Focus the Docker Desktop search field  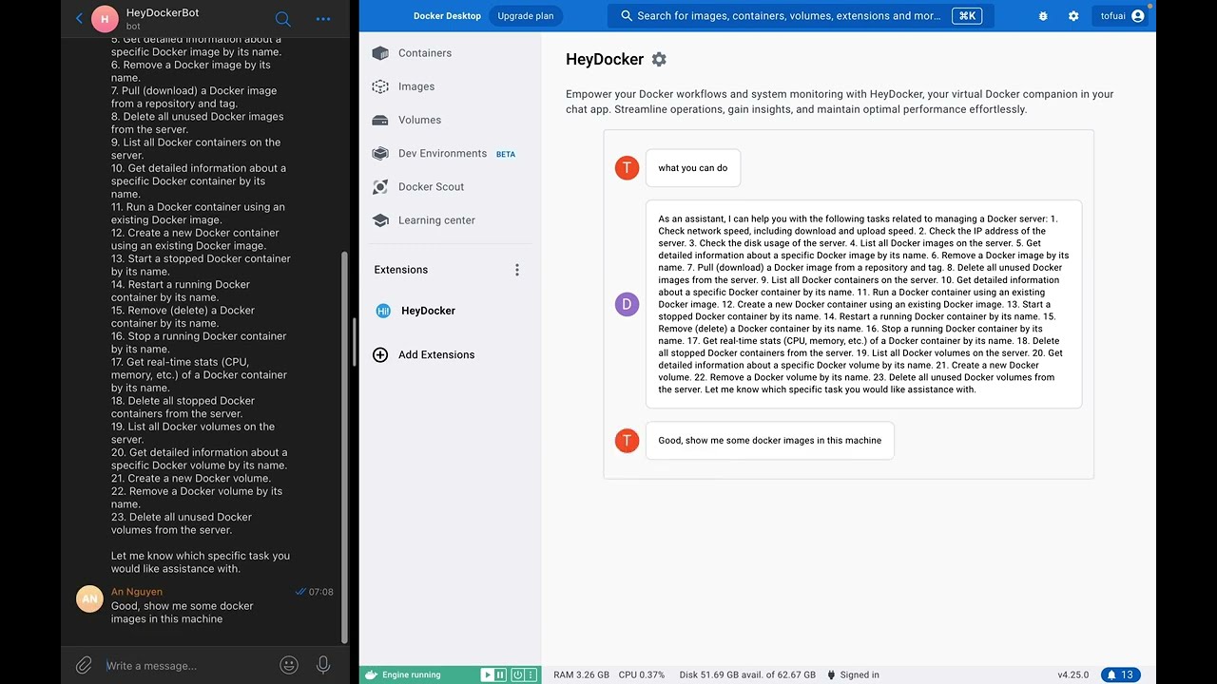pos(801,15)
